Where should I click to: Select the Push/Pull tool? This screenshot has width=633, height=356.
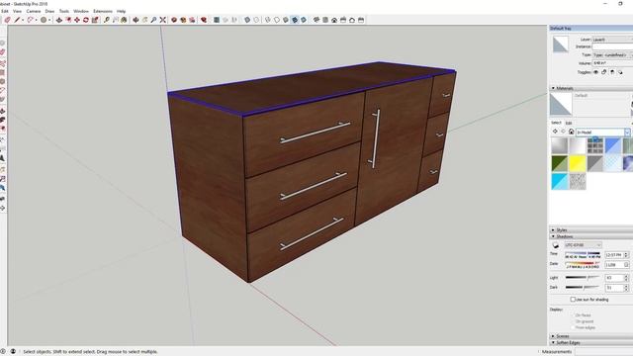59,20
